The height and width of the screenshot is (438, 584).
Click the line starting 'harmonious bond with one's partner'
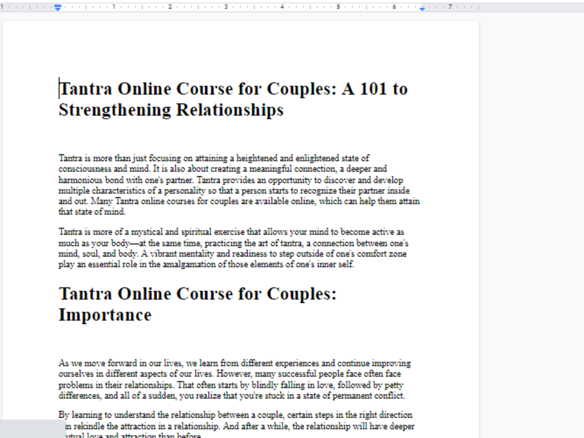pos(231,180)
